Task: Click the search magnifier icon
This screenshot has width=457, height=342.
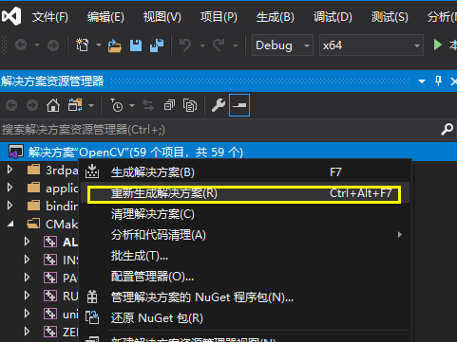Action: coord(447,130)
